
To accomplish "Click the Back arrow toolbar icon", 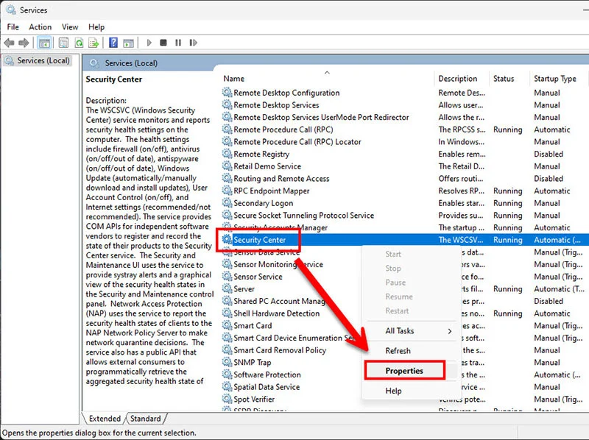I will (x=10, y=43).
